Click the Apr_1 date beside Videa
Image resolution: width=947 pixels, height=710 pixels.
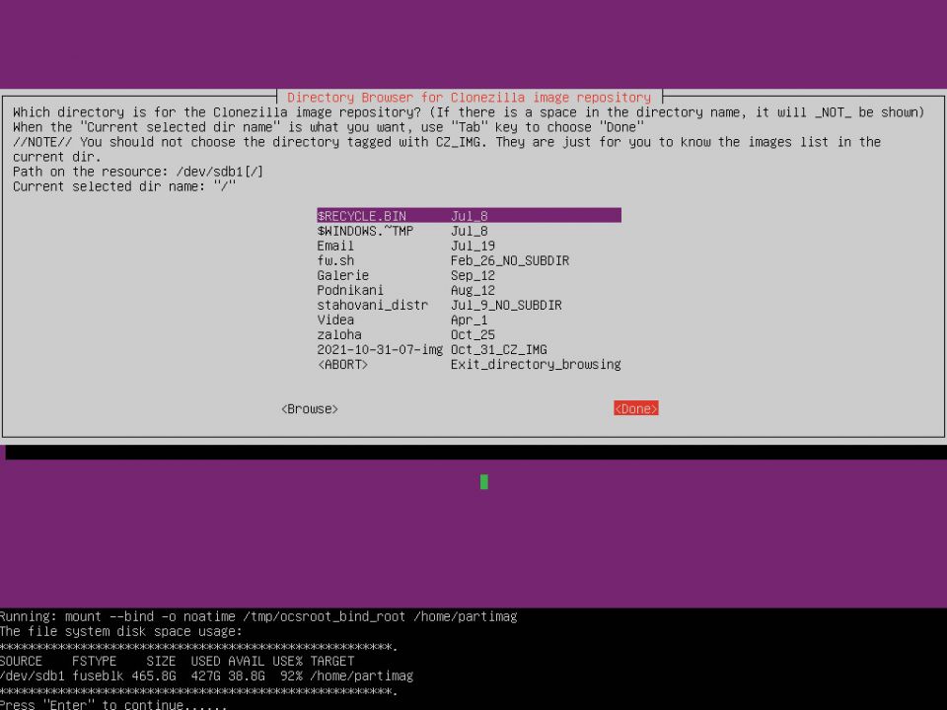click(470, 319)
